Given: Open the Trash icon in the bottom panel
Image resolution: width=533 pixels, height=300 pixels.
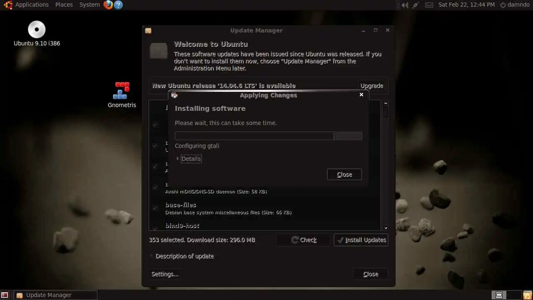Looking at the screenshot, I should tap(528, 295).
